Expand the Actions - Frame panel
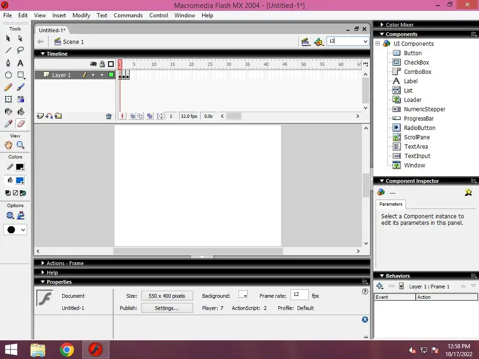The image size is (479, 359). (x=43, y=263)
